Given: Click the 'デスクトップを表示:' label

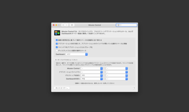Looking at the screenshot, I should click(73, 75).
